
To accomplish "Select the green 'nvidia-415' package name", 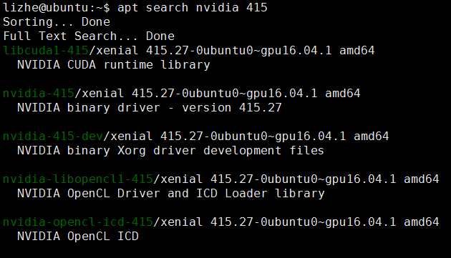I will pyautogui.click(x=39, y=94).
